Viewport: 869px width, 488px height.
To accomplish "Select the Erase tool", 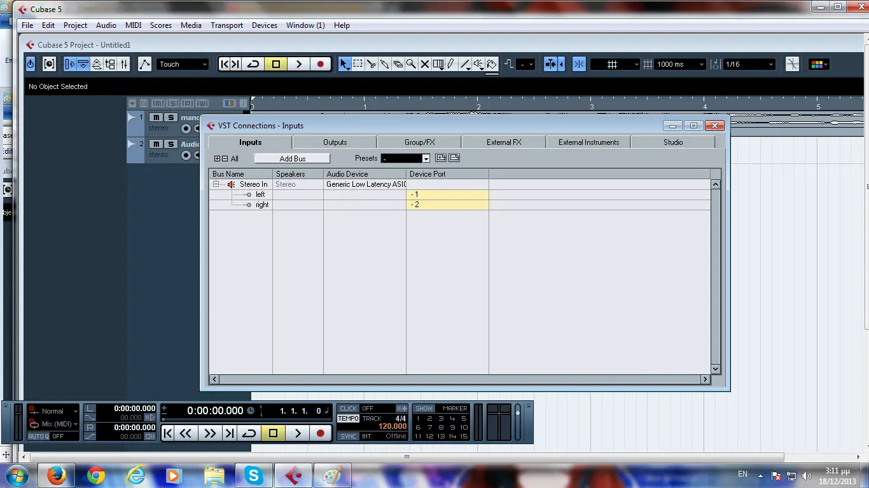I will tap(398, 64).
